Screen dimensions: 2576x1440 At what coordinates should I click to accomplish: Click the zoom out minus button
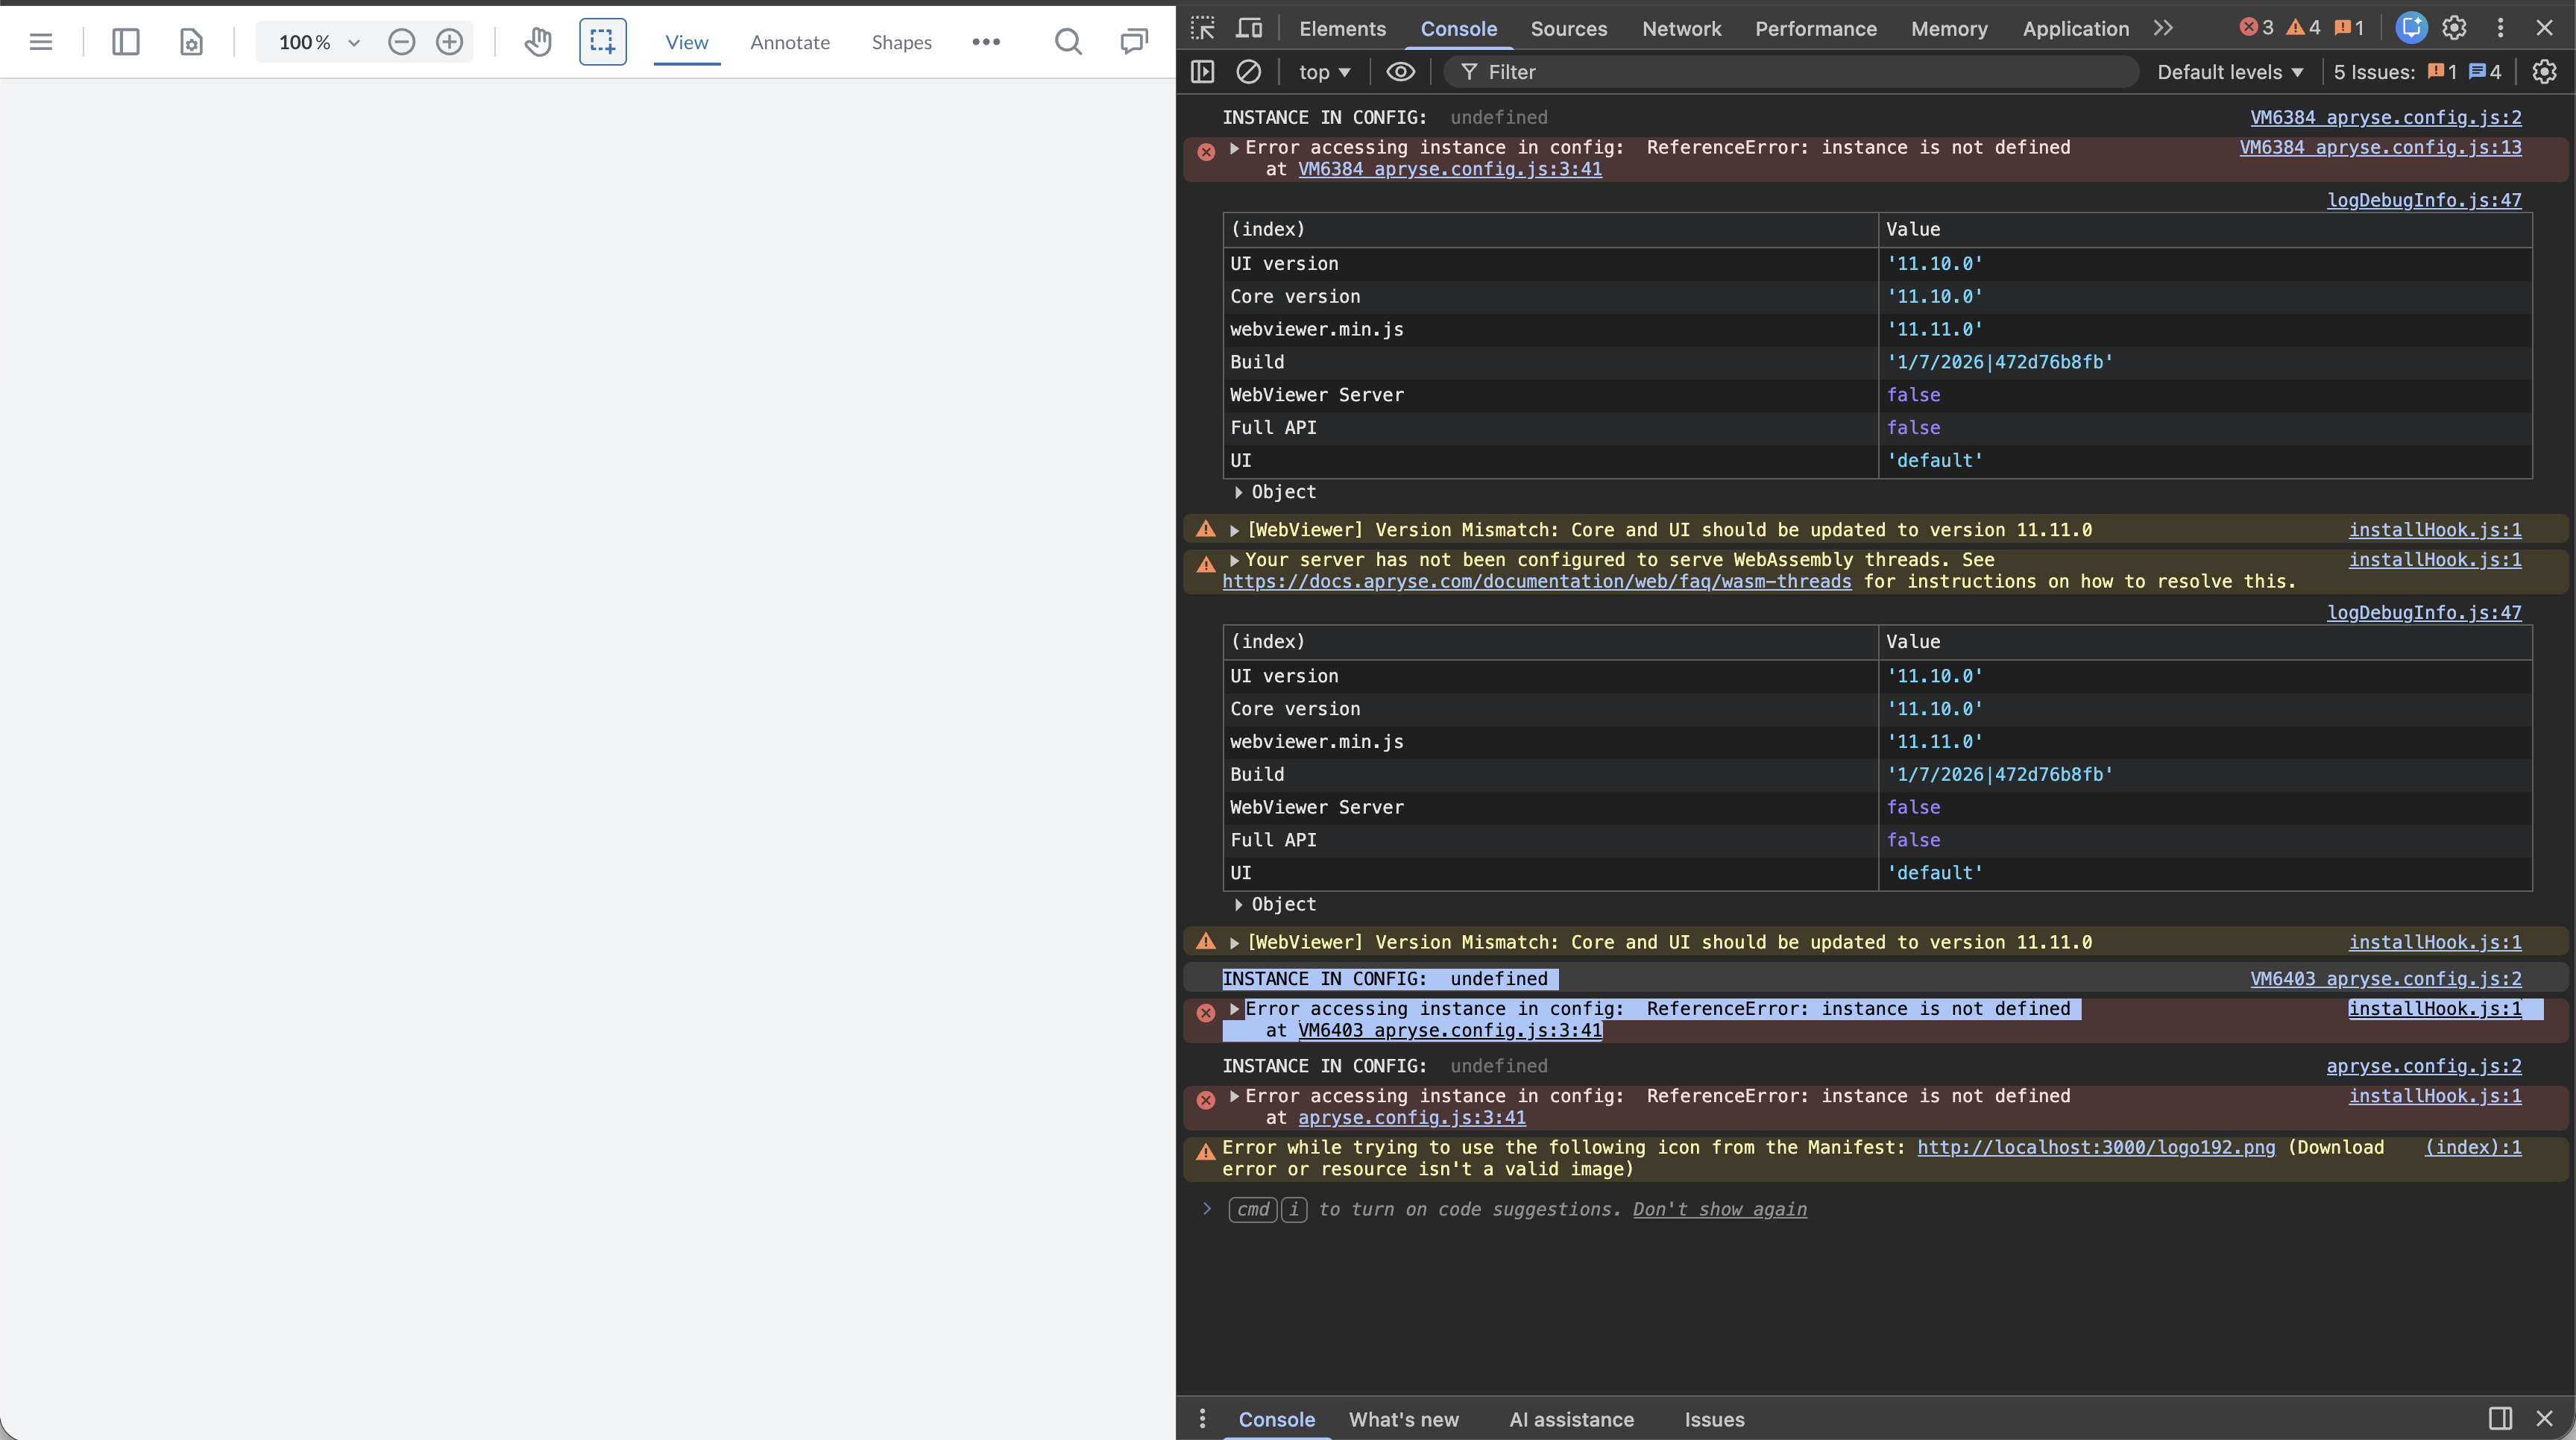(x=401, y=42)
